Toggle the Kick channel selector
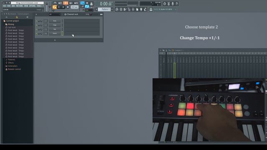This screenshot has width=267, height=150. coord(62,21)
